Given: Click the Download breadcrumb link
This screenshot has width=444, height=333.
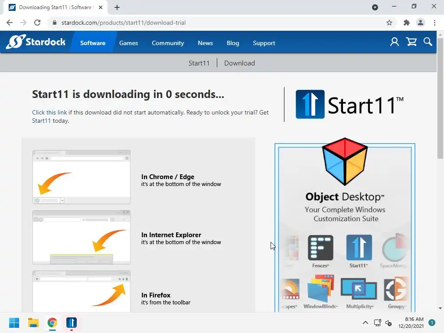Looking at the screenshot, I should pos(239,63).
